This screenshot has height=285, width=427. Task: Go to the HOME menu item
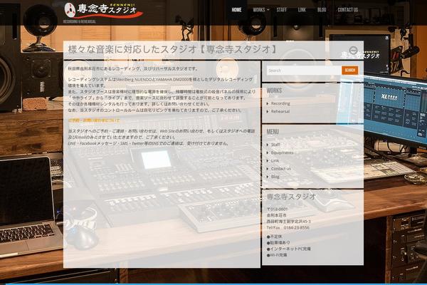236,10
